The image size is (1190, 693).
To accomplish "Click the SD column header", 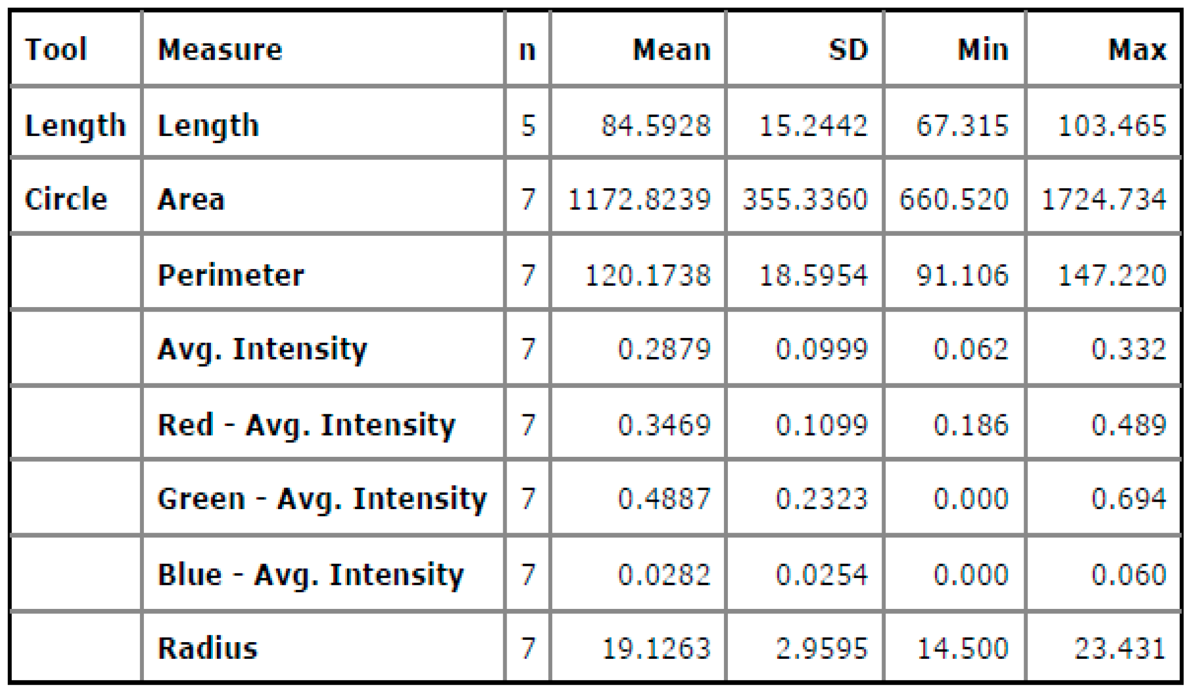I will (x=848, y=49).
